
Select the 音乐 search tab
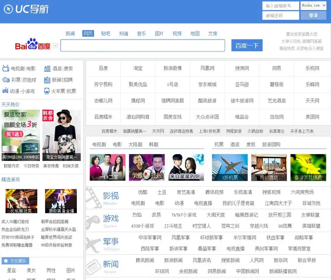pyautogui.click(x=141, y=34)
